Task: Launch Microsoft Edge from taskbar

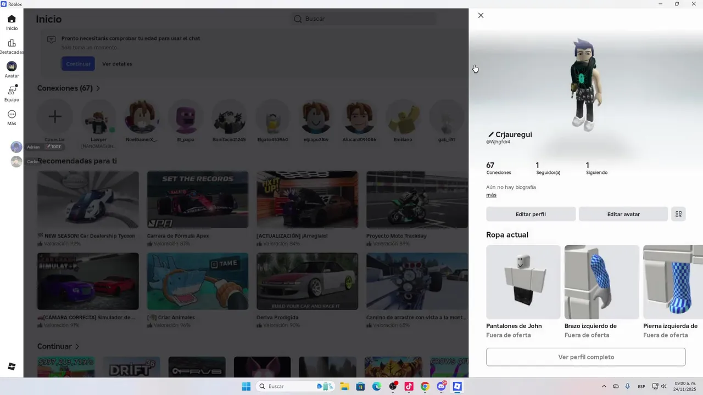Action: click(377, 386)
